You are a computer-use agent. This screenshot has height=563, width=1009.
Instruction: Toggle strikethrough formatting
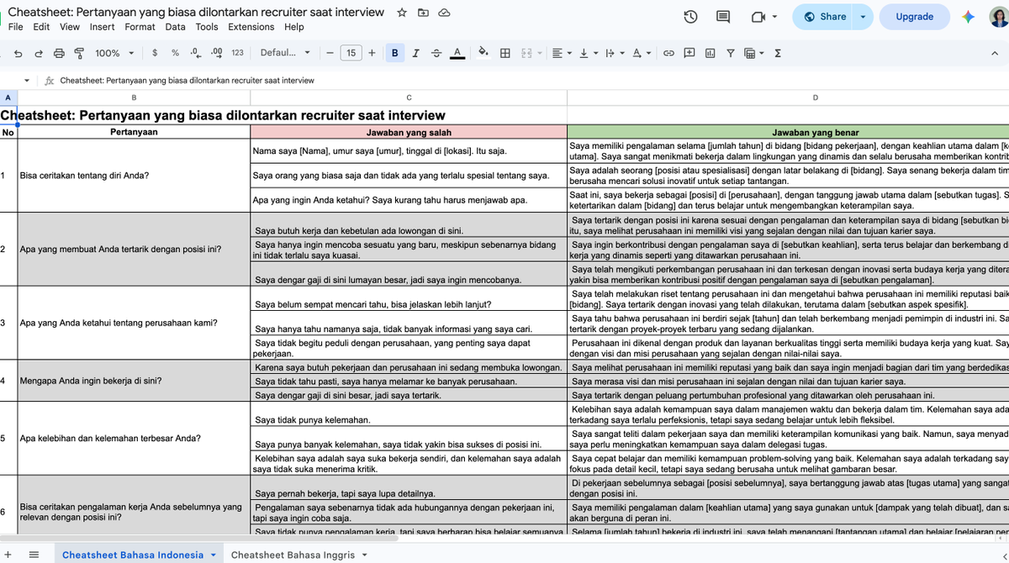(436, 53)
